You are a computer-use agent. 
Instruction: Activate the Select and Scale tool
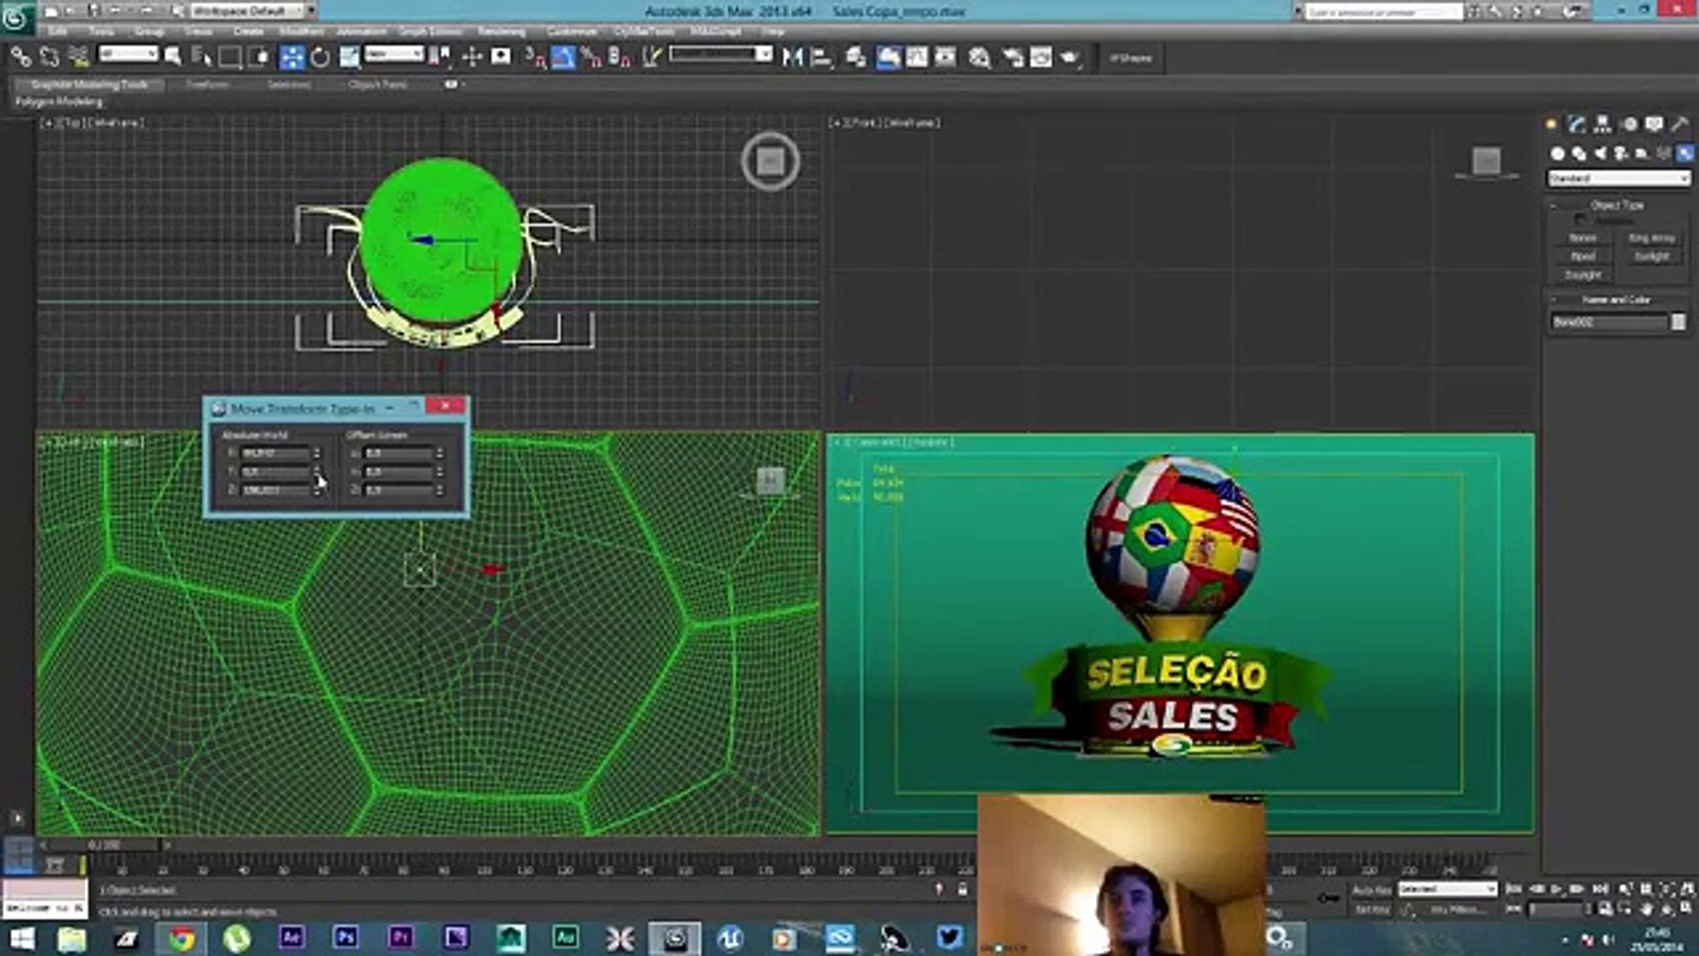pyautogui.click(x=350, y=58)
